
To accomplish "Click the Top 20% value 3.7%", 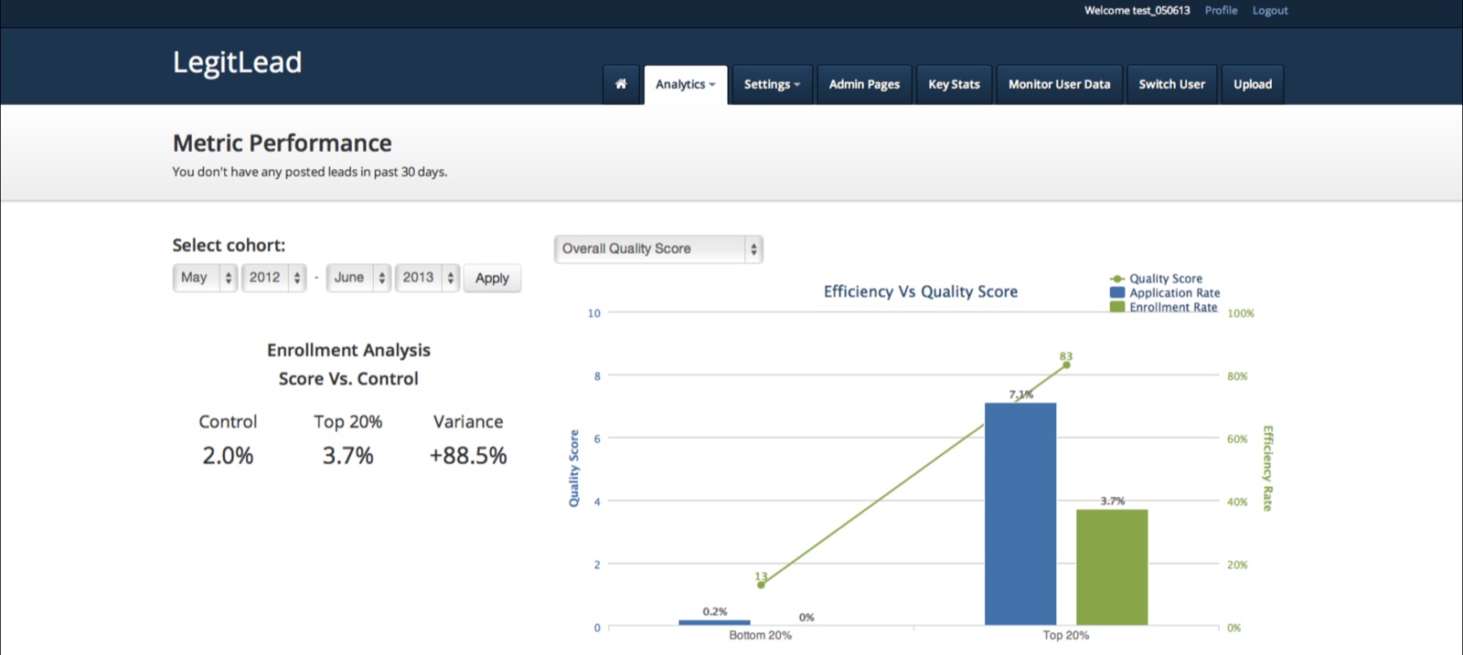I will pyautogui.click(x=348, y=456).
